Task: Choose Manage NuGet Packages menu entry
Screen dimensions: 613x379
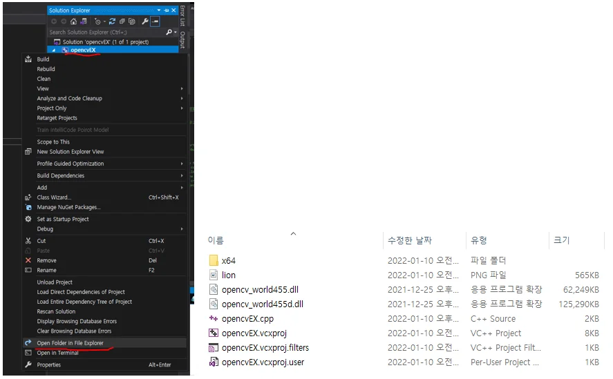Action: click(x=68, y=208)
